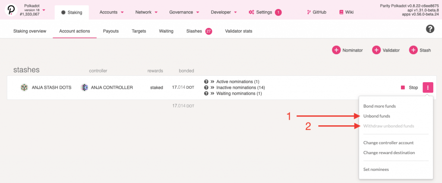Click the Settings notification badge showing 1

pyautogui.click(x=278, y=12)
